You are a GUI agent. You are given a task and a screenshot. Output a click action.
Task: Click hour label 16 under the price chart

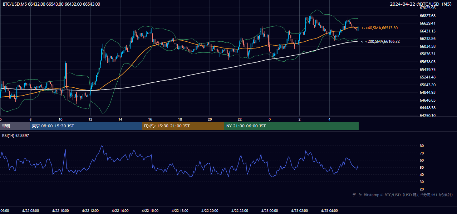click(x=150, y=119)
